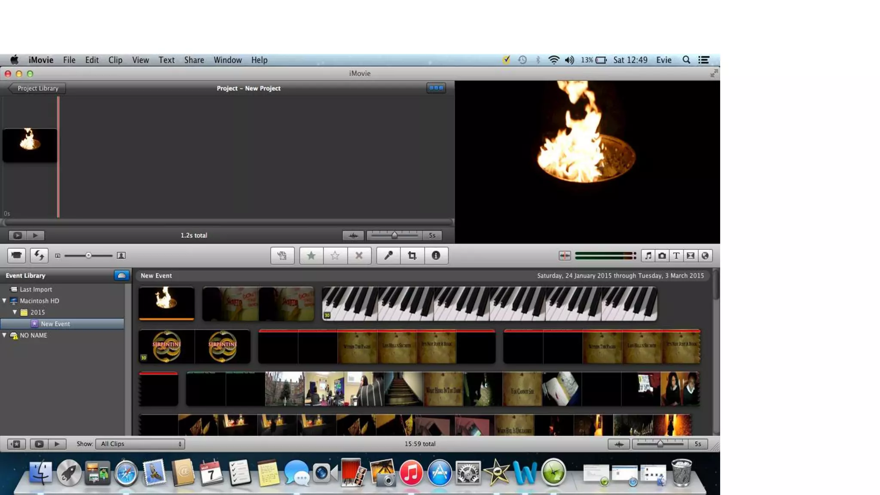Viewport: 880px width, 495px height.
Task: Open the Help menu
Action: tap(260, 60)
